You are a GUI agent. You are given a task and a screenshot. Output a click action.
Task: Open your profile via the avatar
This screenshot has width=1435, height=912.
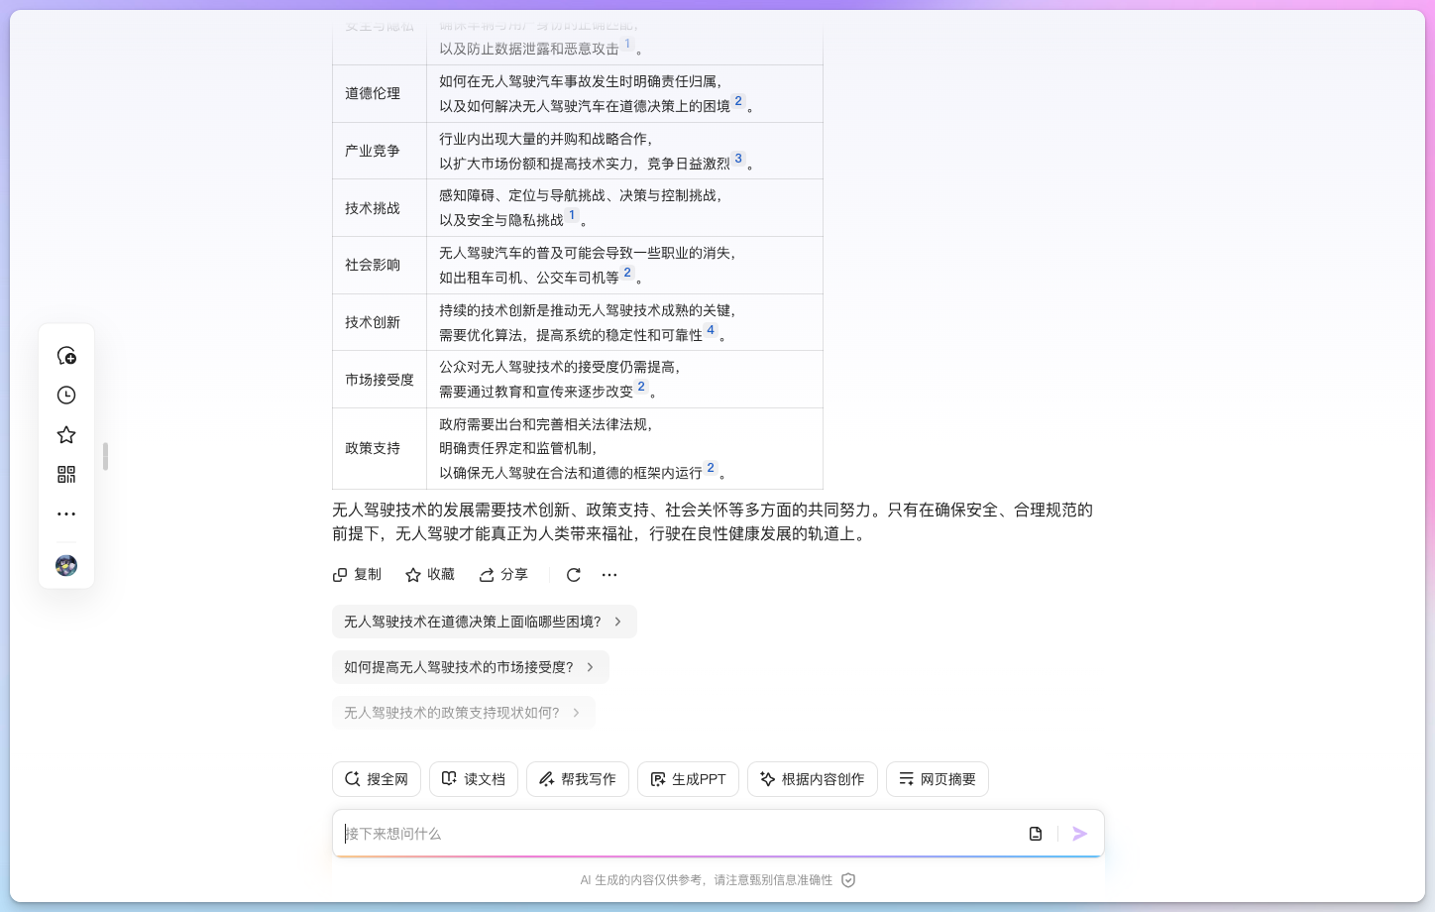[66, 565]
